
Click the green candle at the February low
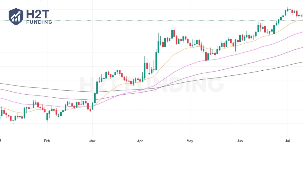point(47,117)
